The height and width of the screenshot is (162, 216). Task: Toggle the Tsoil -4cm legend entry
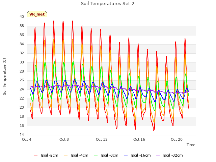[76, 155]
